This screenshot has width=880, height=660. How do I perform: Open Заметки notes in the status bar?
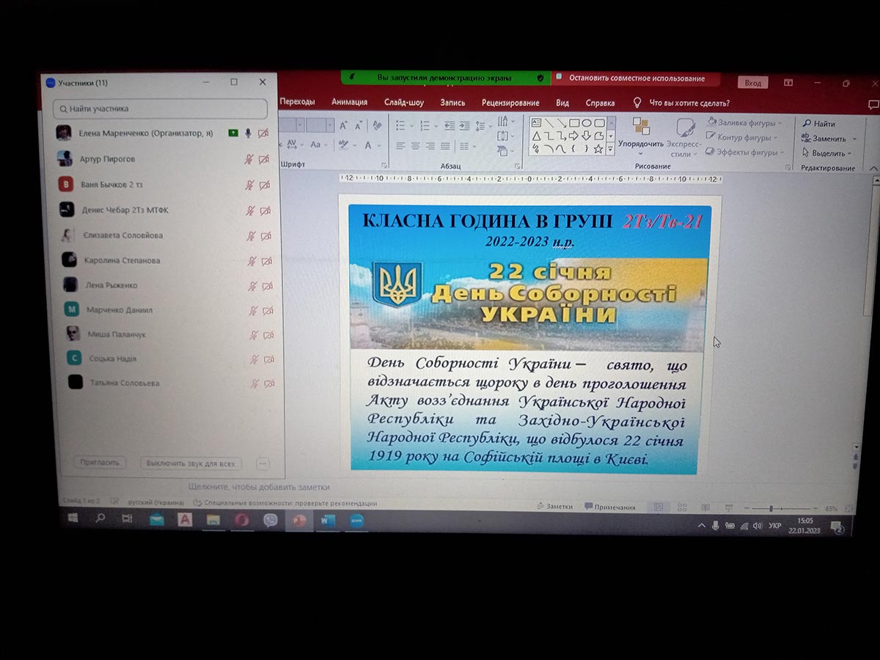click(x=555, y=507)
